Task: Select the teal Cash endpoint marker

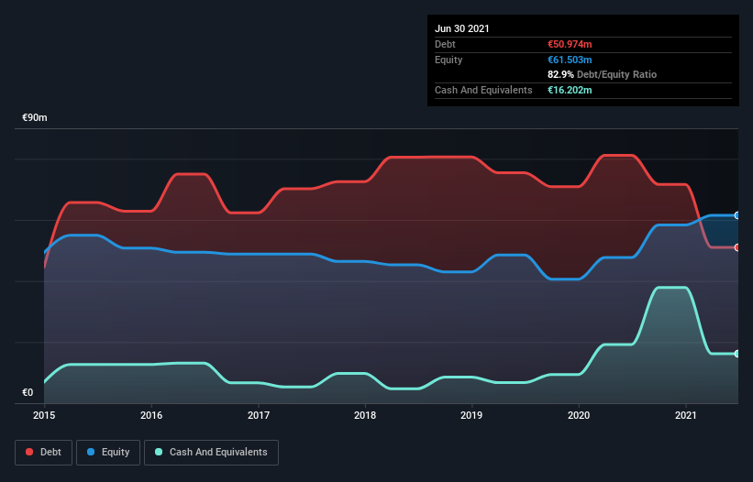Action: point(736,354)
